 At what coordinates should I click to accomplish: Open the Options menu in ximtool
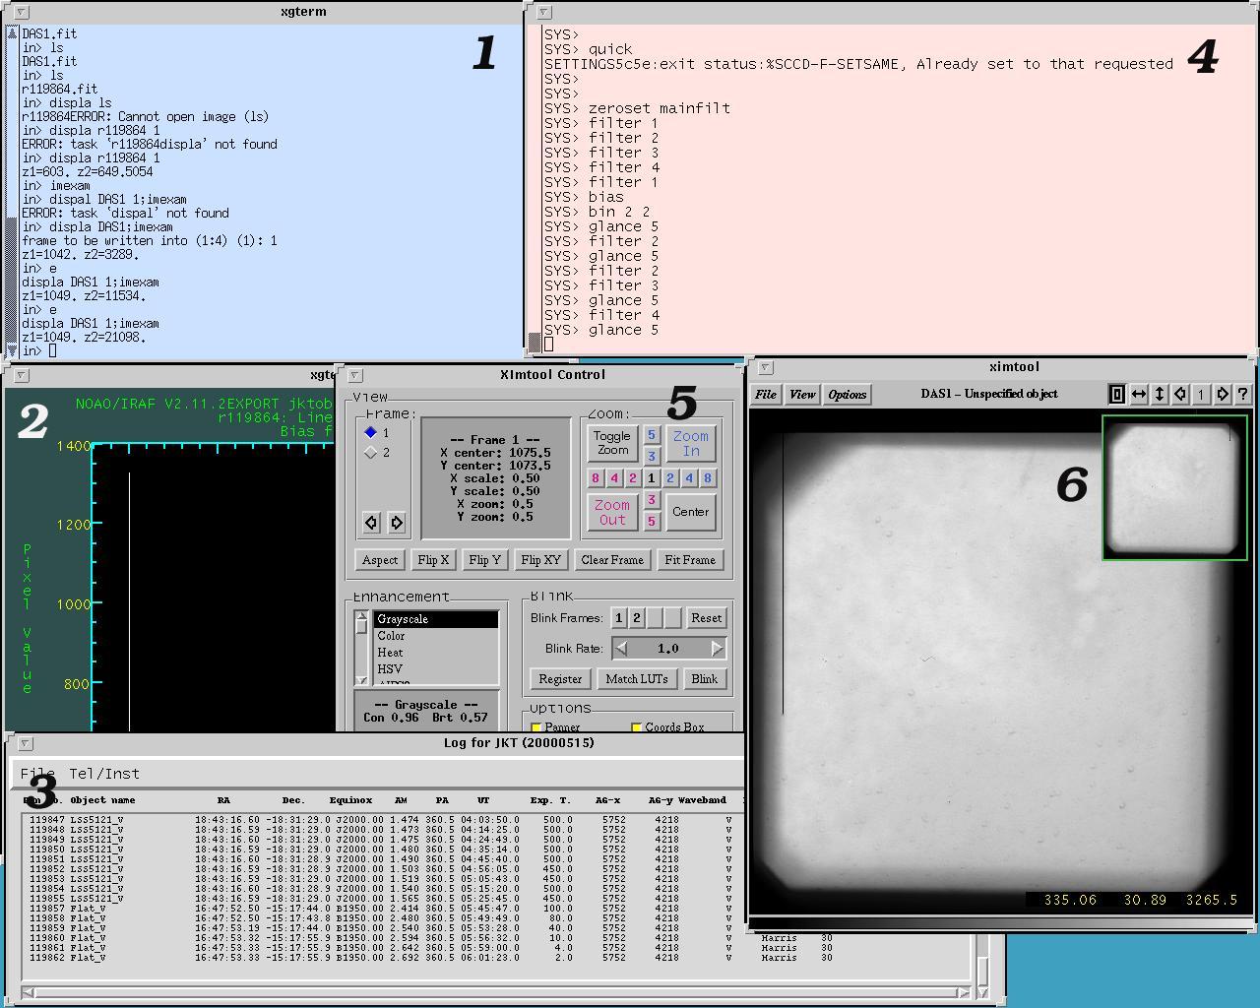tap(847, 395)
